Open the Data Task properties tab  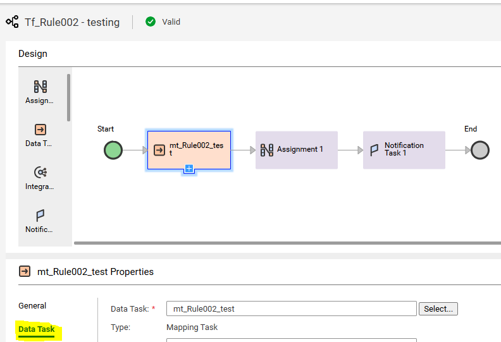pyautogui.click(x=37, y=329)
